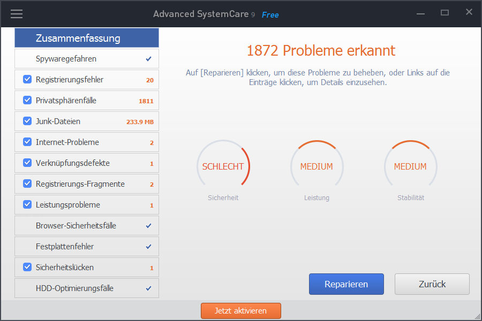The width and height of the screenshot is (482, 321).
Task: Toggle the Junk-Dateien checkbox
Action: point(27,121)
